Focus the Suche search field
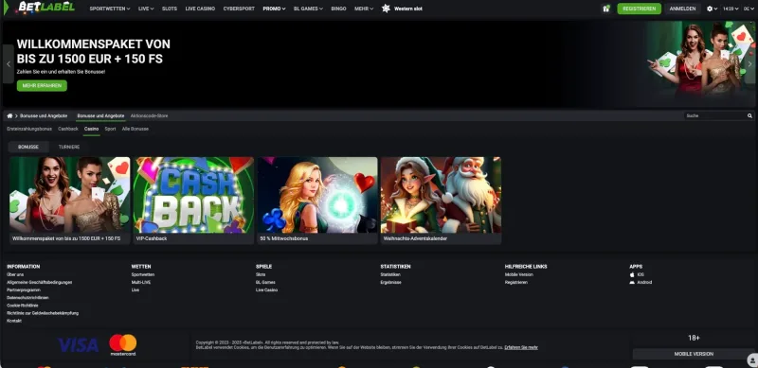 (x=715, y=116)
